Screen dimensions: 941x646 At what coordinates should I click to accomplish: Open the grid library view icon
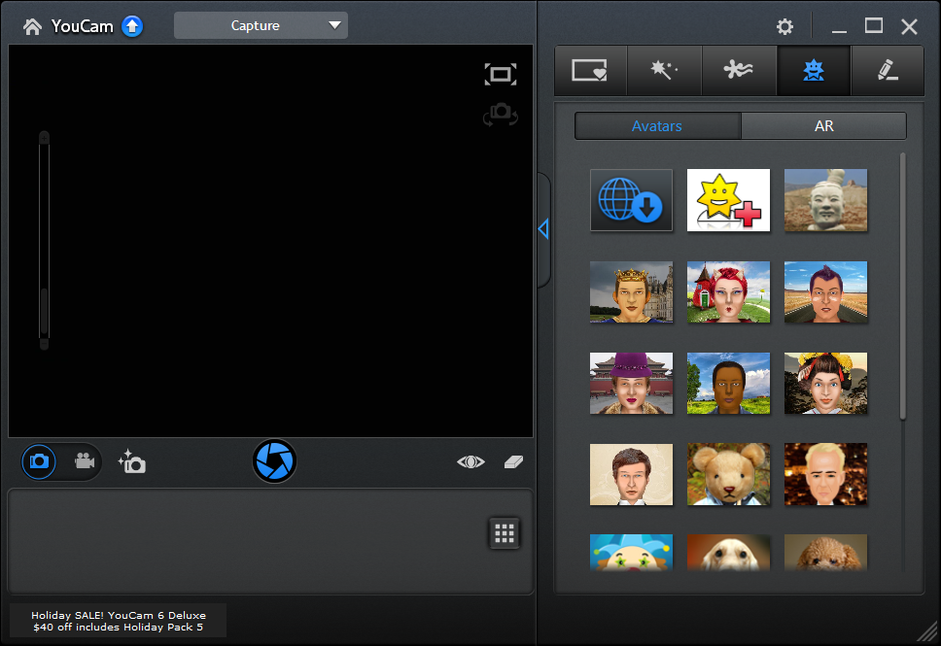(504, 532)
